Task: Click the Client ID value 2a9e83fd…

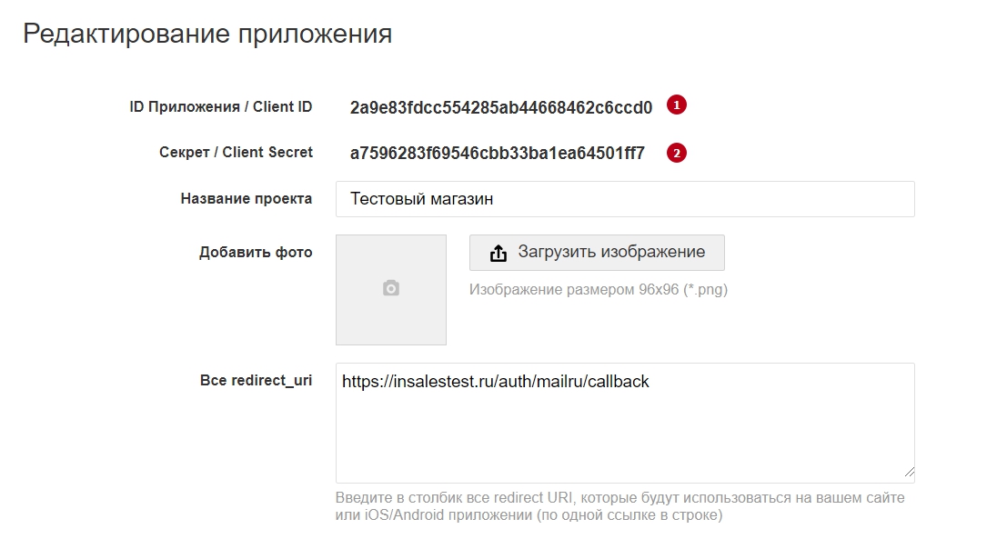Action: 501,107
